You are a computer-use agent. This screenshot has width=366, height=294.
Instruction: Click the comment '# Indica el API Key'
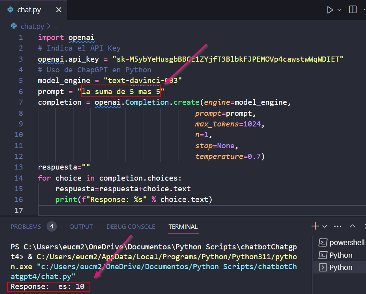[x=79, y=48]
